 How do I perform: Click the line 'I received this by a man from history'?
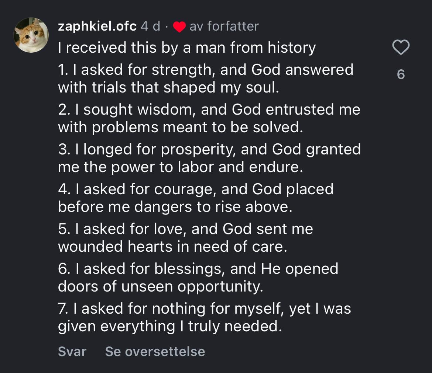pyautogui.click(x=187, y=48)
